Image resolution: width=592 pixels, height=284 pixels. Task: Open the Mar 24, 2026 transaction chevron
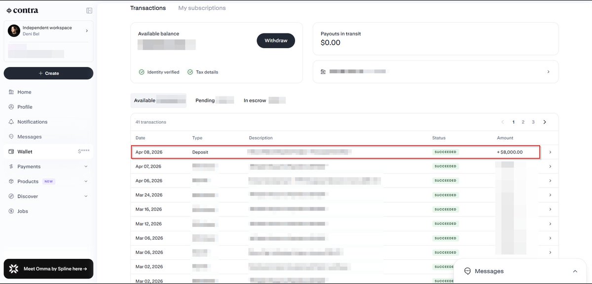[550, 195]
